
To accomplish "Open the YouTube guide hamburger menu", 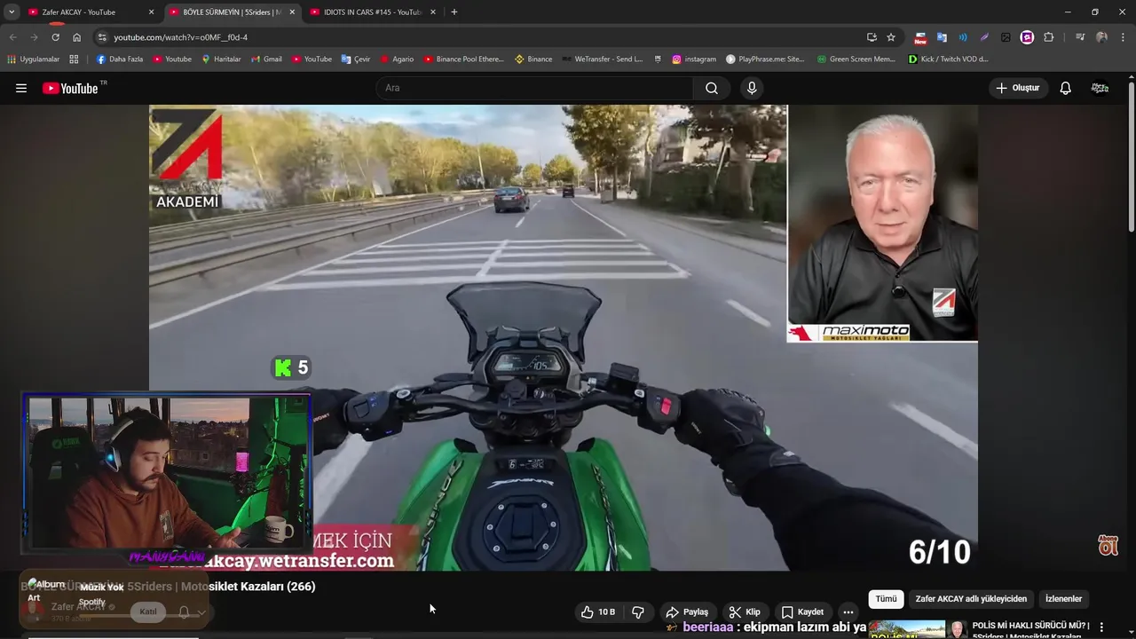I will click(21, 88).
